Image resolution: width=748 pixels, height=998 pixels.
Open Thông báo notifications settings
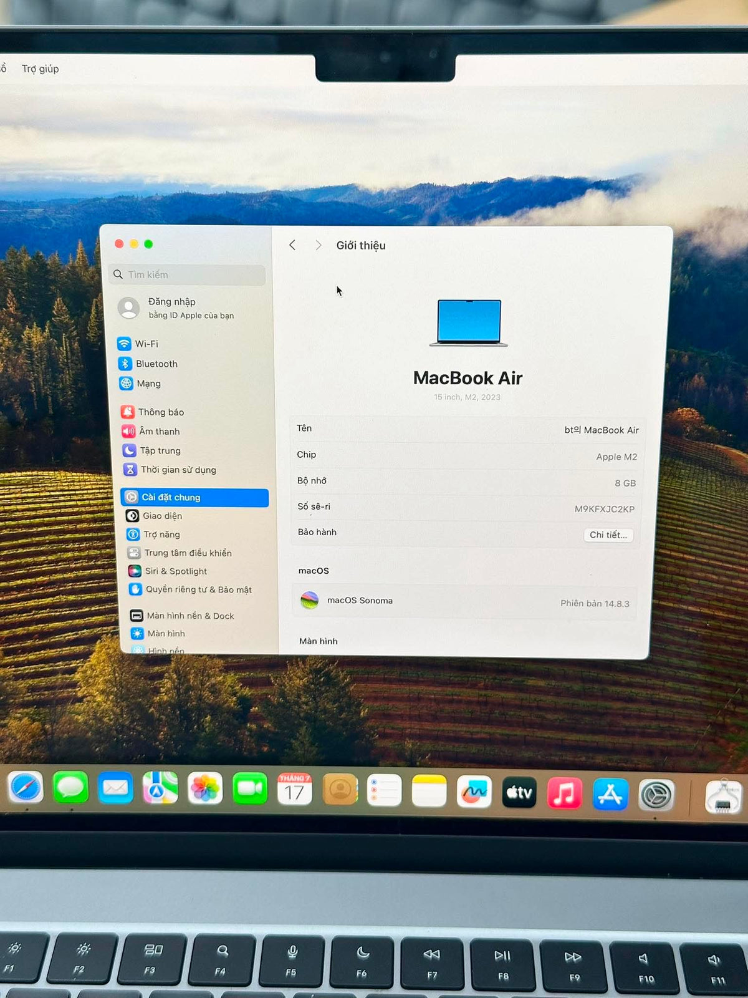tap(153, 412)
